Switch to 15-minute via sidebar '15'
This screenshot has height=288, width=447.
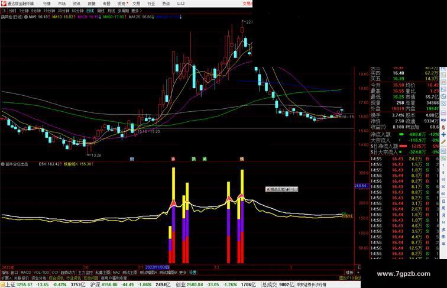(x=443, y=180)
